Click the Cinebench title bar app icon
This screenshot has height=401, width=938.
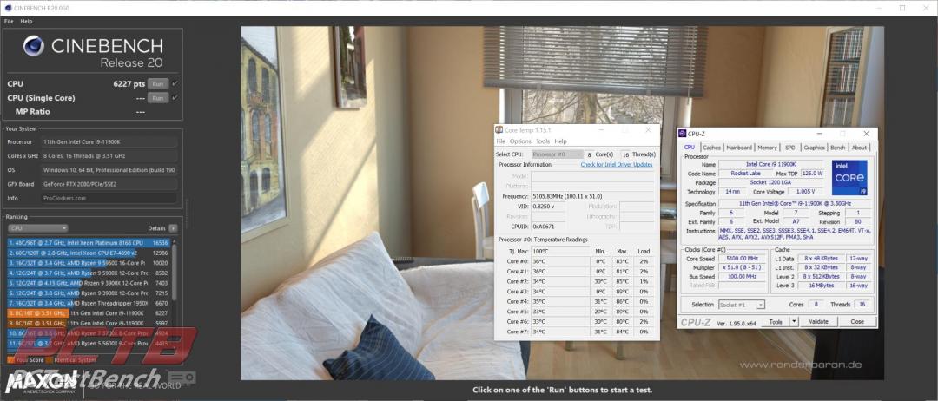pyautogui.click(x=7, y=8)
